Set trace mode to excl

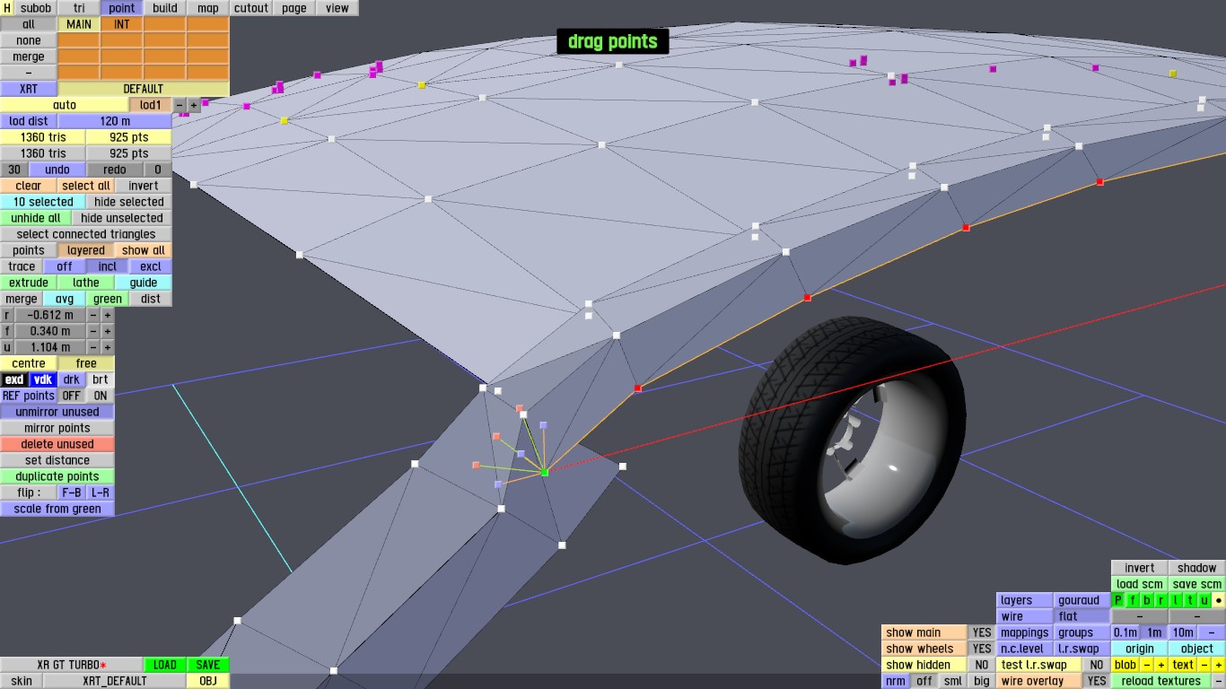click(x=151, y=266)
